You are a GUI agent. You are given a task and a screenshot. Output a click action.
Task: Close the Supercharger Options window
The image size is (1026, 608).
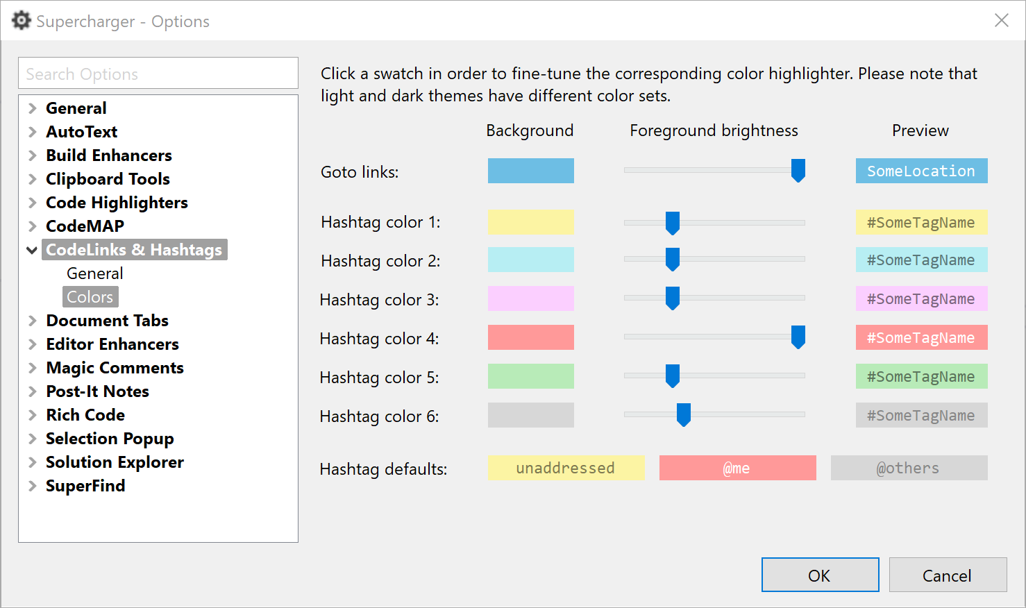click(1001, 21)
